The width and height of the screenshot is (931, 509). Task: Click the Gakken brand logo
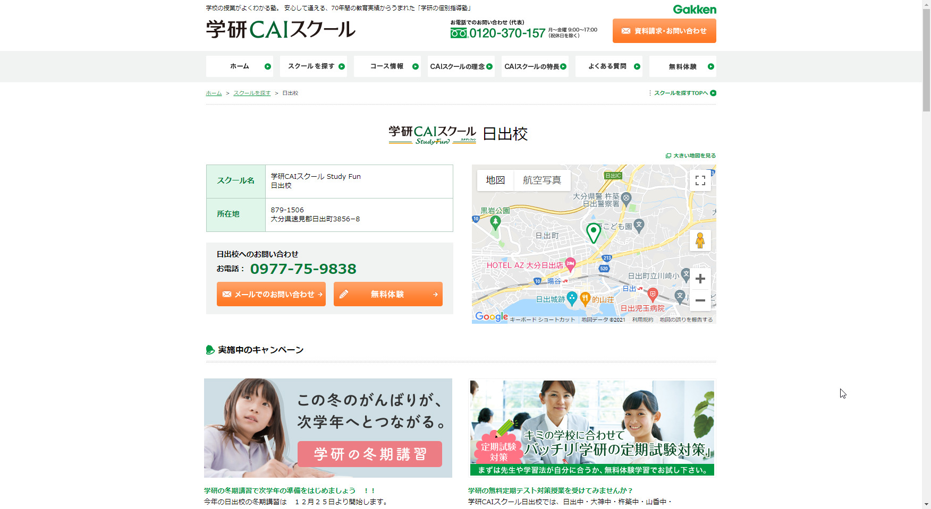[694, 10]
